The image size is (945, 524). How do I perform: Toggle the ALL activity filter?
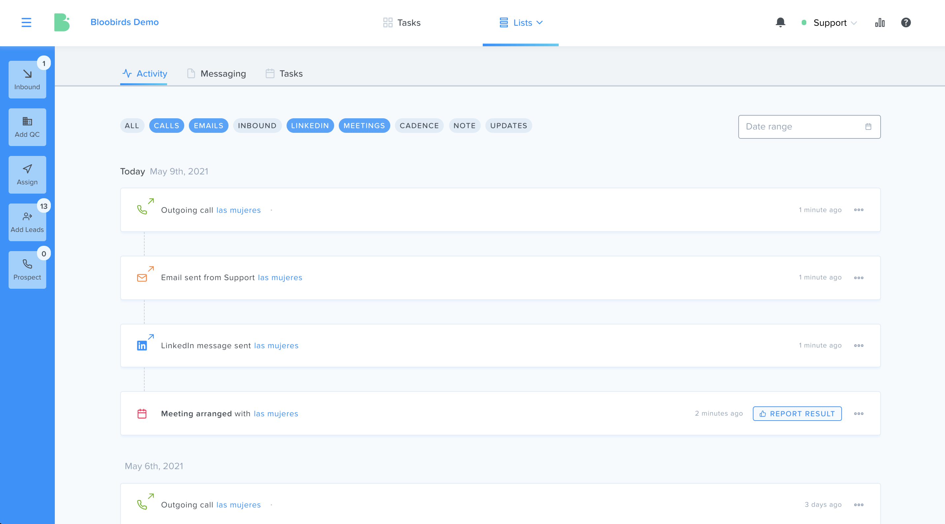pos(132,126)
